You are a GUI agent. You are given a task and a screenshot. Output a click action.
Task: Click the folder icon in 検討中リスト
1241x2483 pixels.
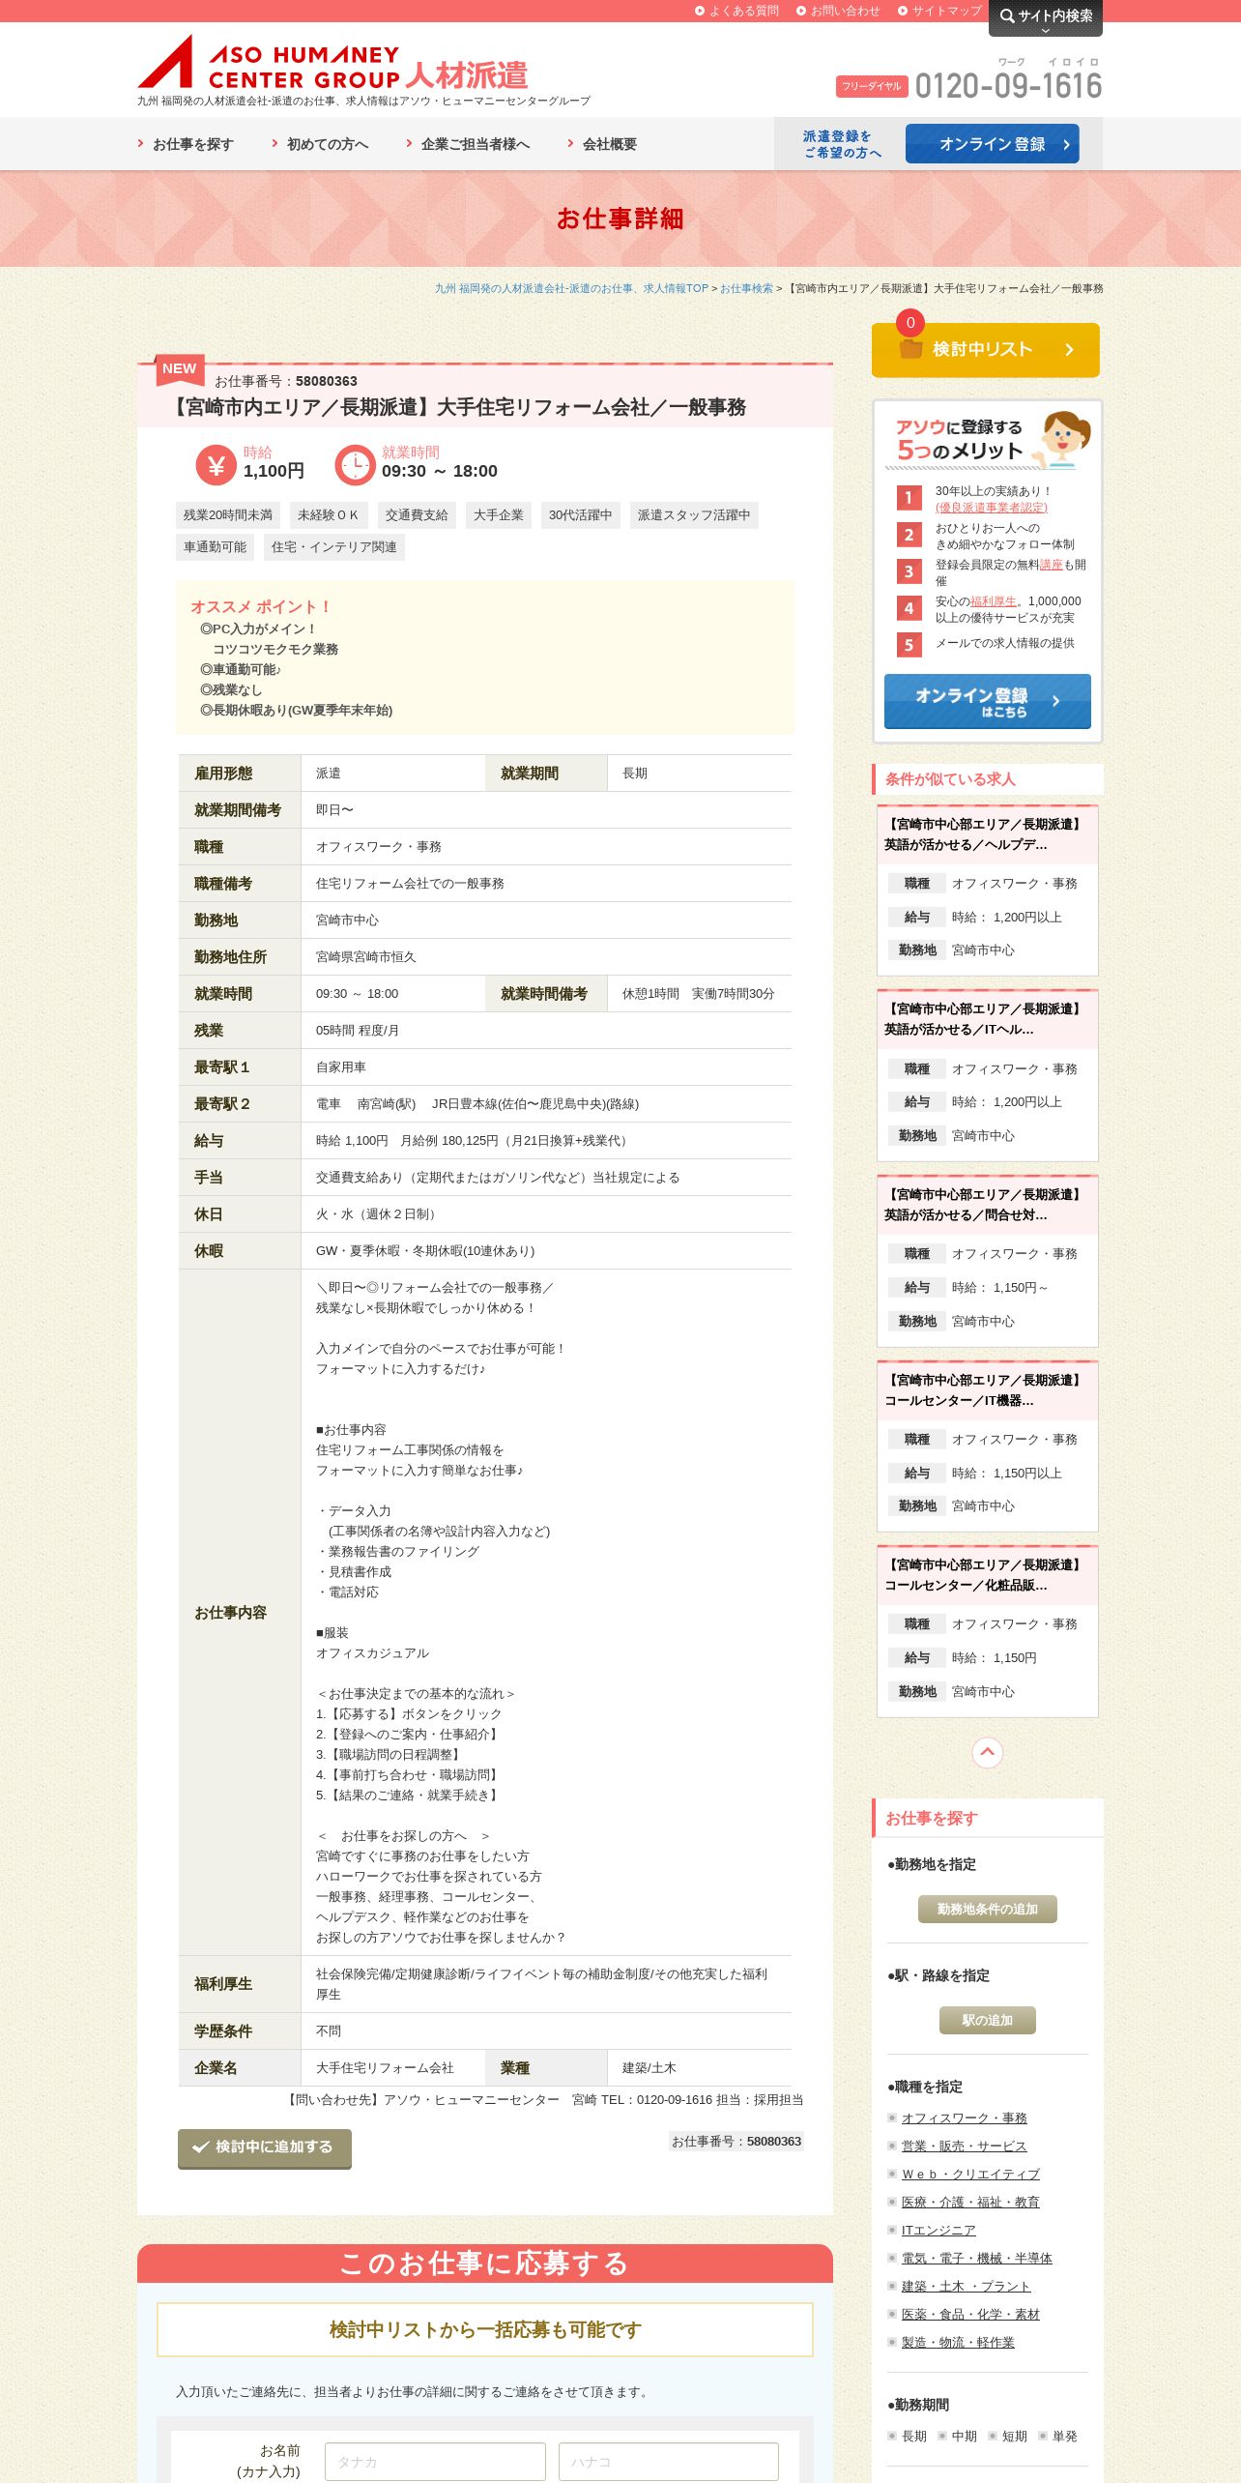910,349
